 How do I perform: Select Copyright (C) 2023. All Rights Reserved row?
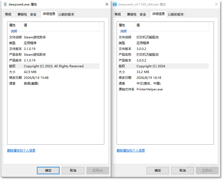click(54, 66)
